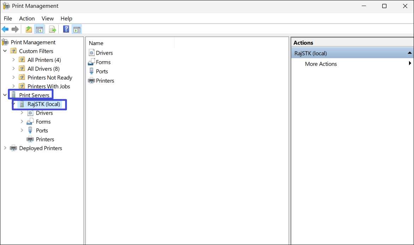Open the Drivers item in center list
414x245 pixels.
(104, 53)
